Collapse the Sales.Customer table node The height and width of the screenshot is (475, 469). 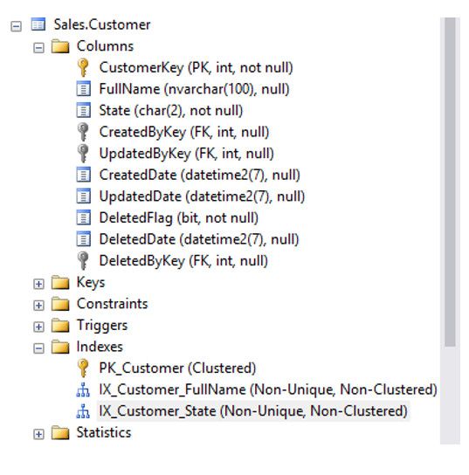(16, 26)
